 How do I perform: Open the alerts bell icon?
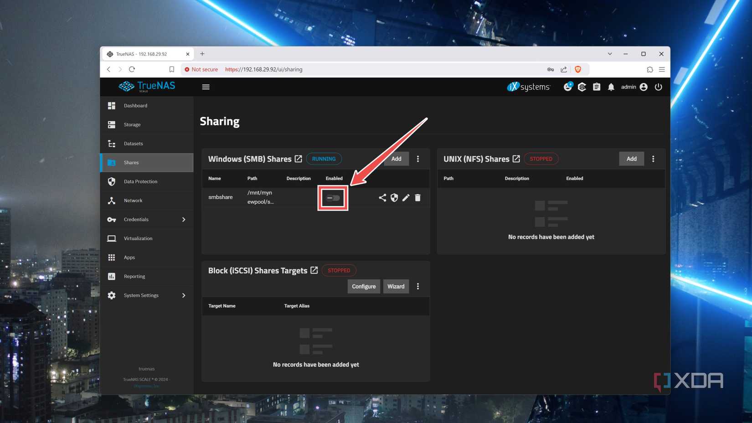tap(611, 87)
